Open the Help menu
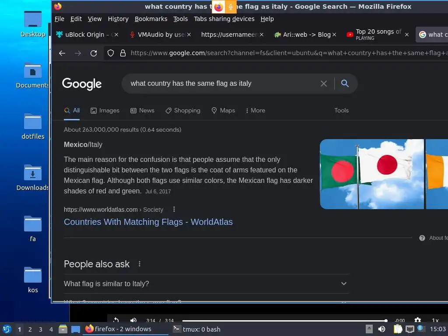This screenshot has width=448, height=336. [x=267, y=19]
